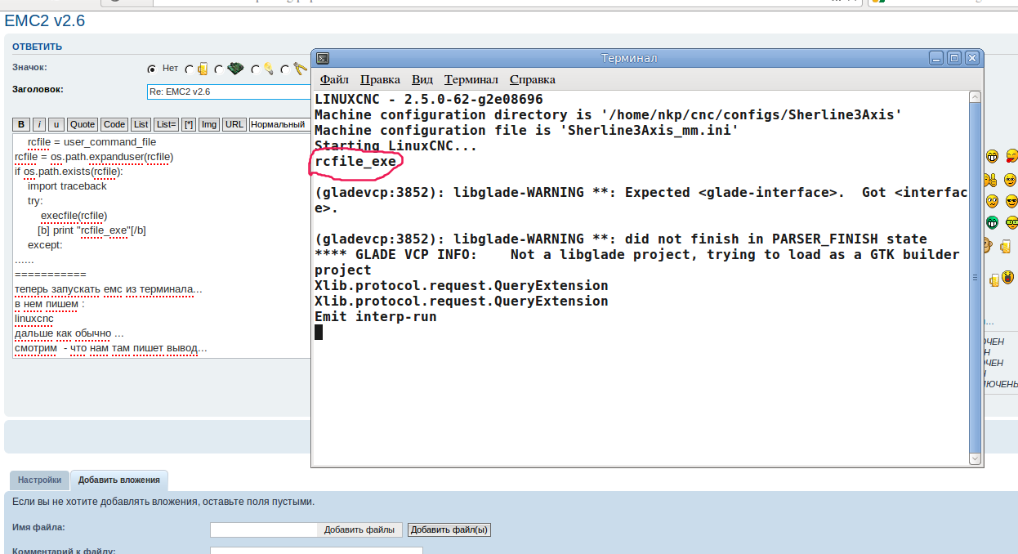Click the 'Starting LinuxCNC...' terminal line
Viewport: 1018px width, 554px height.
[x=395, y=146]
